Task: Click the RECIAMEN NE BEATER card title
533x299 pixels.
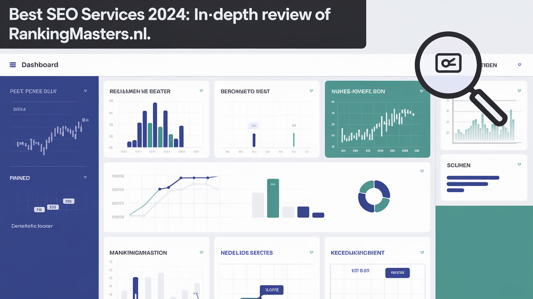Action: [140, 91]
